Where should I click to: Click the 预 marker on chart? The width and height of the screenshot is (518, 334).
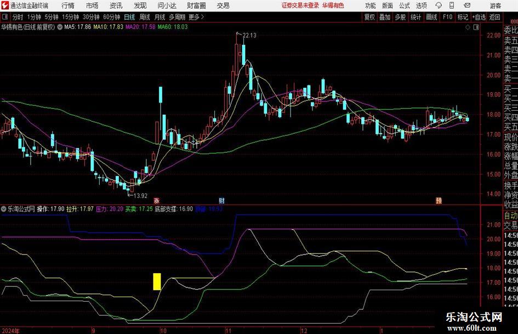[x=439, y=200]
